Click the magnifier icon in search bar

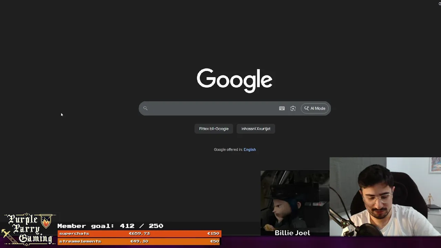coord(145,108)
